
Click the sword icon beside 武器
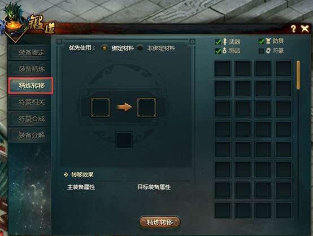tap(225, 41)
